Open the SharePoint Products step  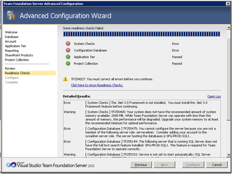pos(19,55)
